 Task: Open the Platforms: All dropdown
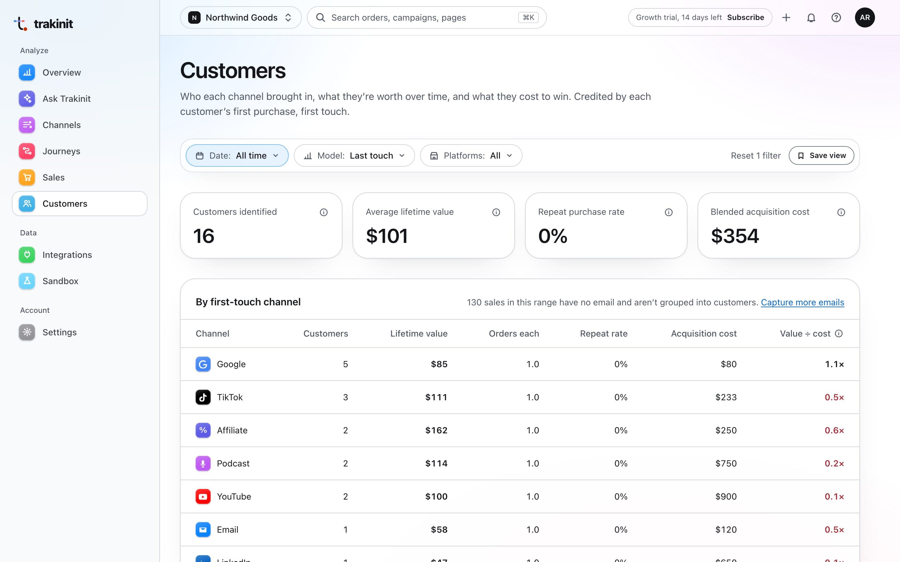(x=471, y=155)
